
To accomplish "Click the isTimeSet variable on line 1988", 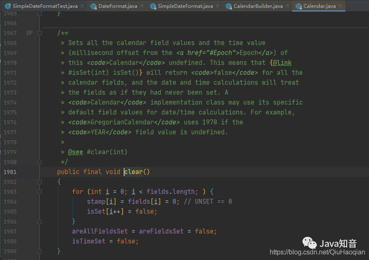I will pos(89,241).
